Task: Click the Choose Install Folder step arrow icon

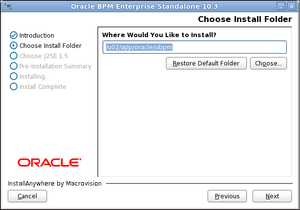Action: pyautogui.click(x=14, y=45)
